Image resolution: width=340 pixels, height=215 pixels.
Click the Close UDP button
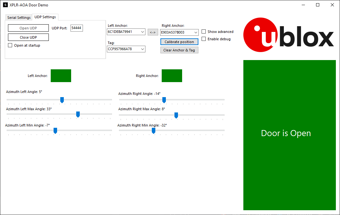28,37
